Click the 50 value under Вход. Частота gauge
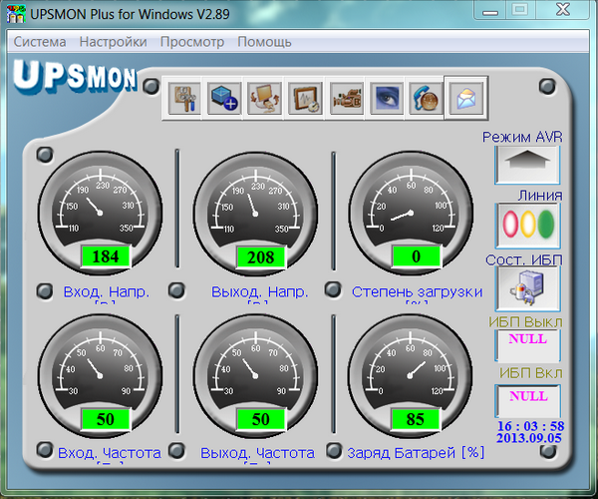Screen dimensions: 598x499 click(106, 419)
